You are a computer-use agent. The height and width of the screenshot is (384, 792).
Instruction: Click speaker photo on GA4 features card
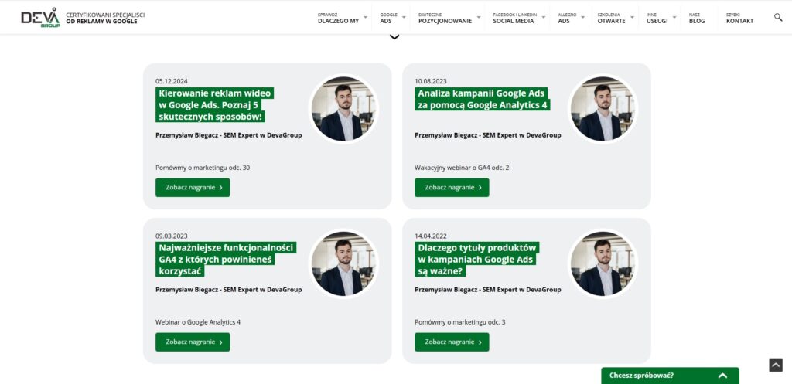(x=344, y=263)
